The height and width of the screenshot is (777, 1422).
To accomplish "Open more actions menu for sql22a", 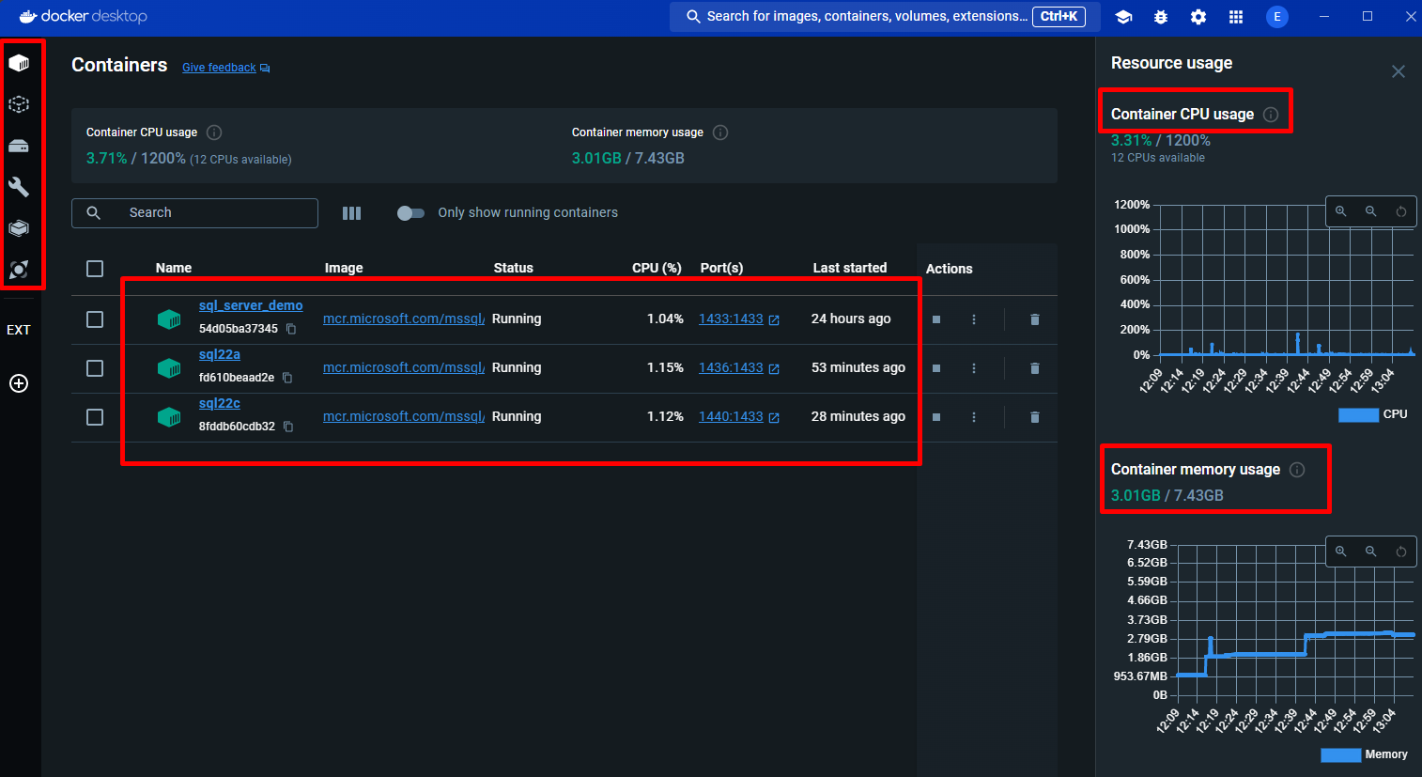I will [974, 368].
